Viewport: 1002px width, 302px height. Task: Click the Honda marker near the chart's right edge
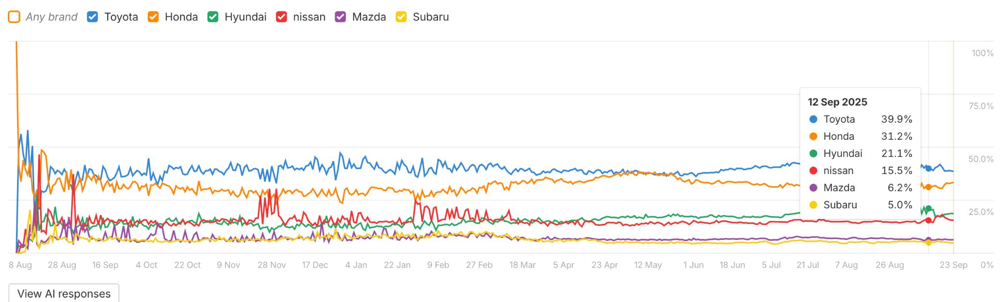(x=927, y=187)
